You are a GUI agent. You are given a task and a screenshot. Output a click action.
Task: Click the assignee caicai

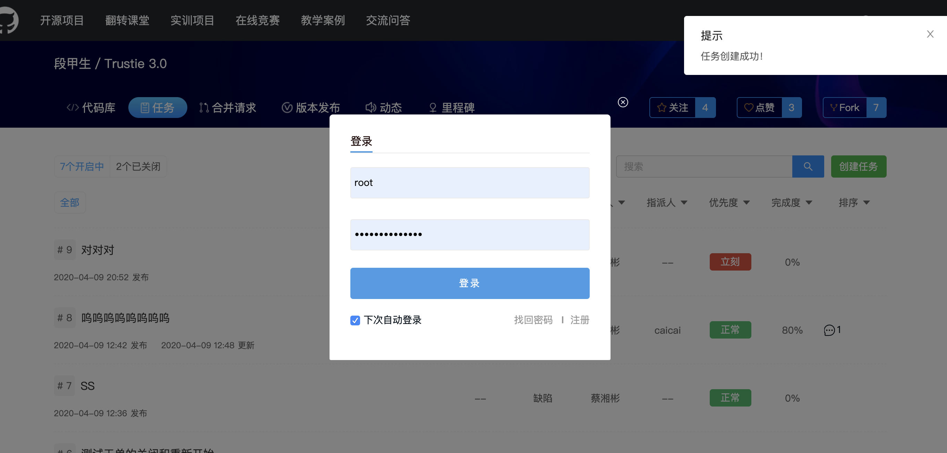pos(667,330)
